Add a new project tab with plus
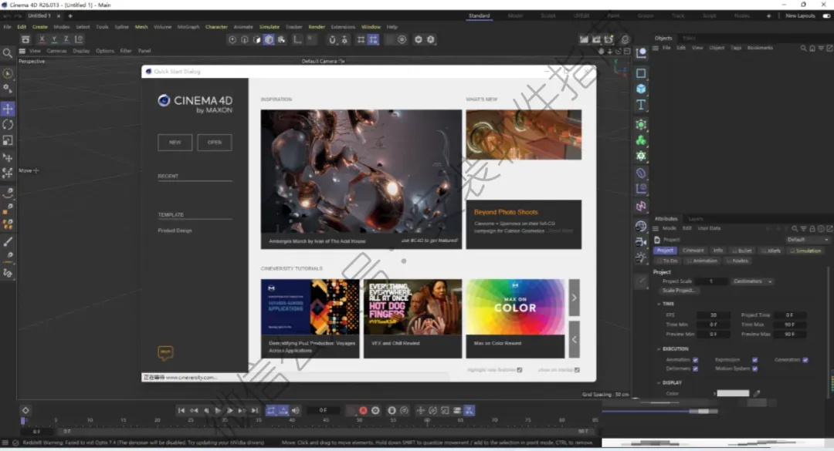Screen dimensions: 834x451 pyautogui.click(x=69, y=16)
